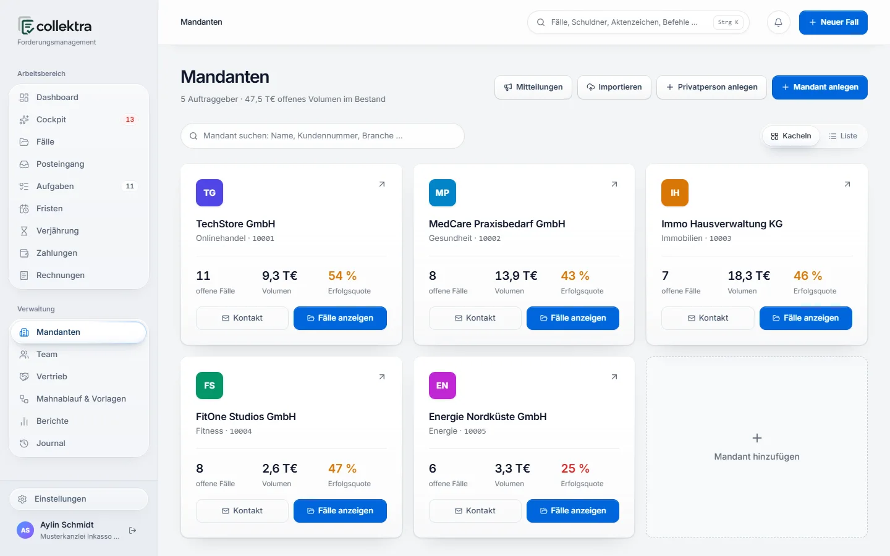
Task: Click the AS user avatar
Action: (x=25, y=530)
